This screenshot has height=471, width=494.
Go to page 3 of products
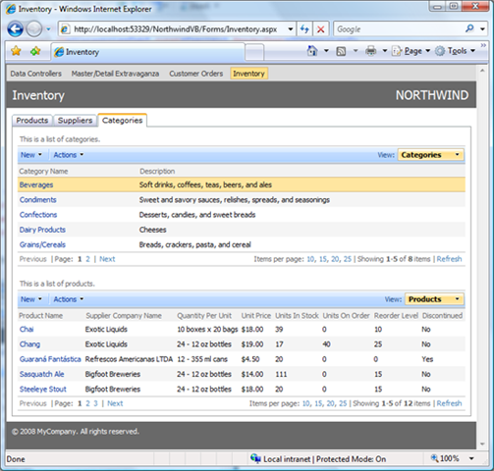coord(95,403)
